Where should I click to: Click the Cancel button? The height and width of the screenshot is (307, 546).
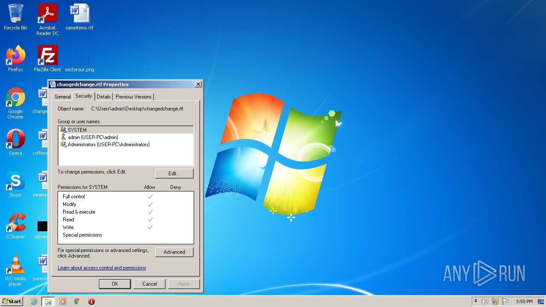[149, 284]
